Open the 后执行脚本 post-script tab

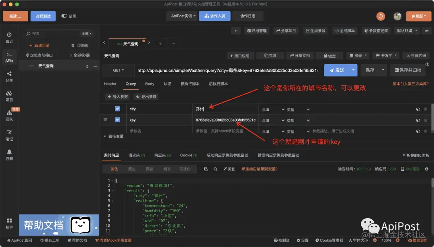click(218, 84)
